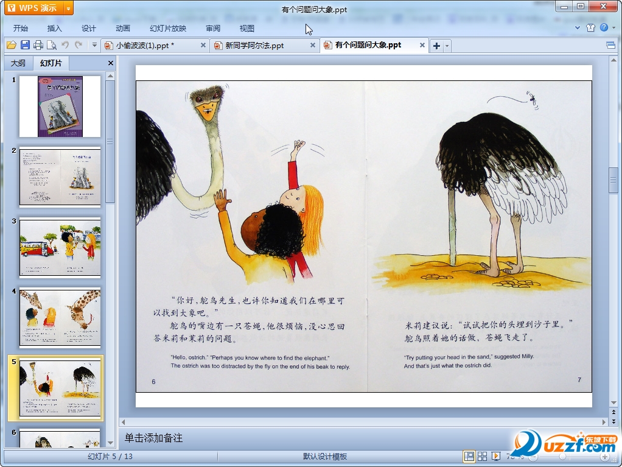This screenshot has height=467, width=622.
Task: Click the Print icon in the quick toolbar
Action: coord(38,45)
